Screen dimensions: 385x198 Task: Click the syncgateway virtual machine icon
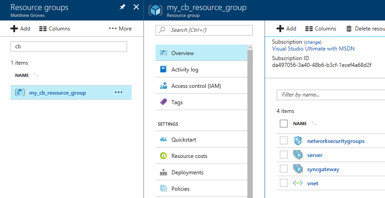298,169
